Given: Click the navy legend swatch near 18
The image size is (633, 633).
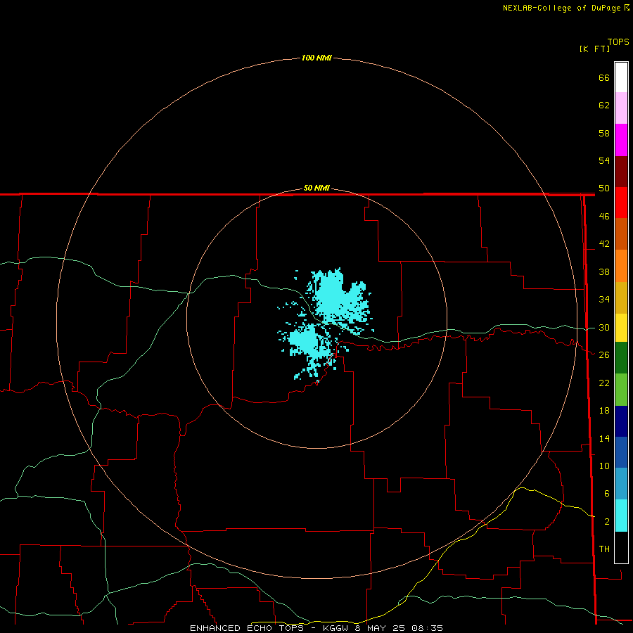Looking at the screenshot, I should tap(621, 421).
